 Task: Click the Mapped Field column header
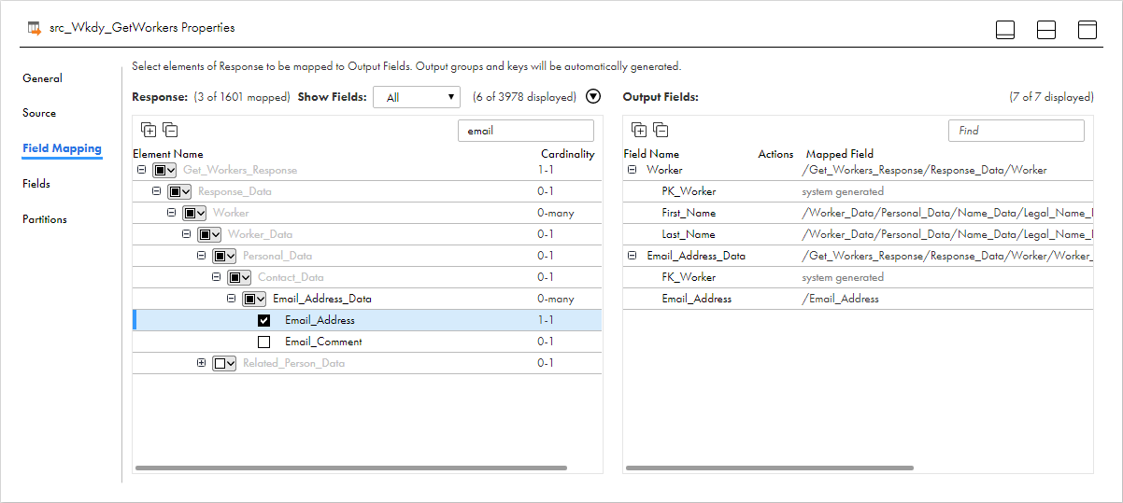click(839, 154)
